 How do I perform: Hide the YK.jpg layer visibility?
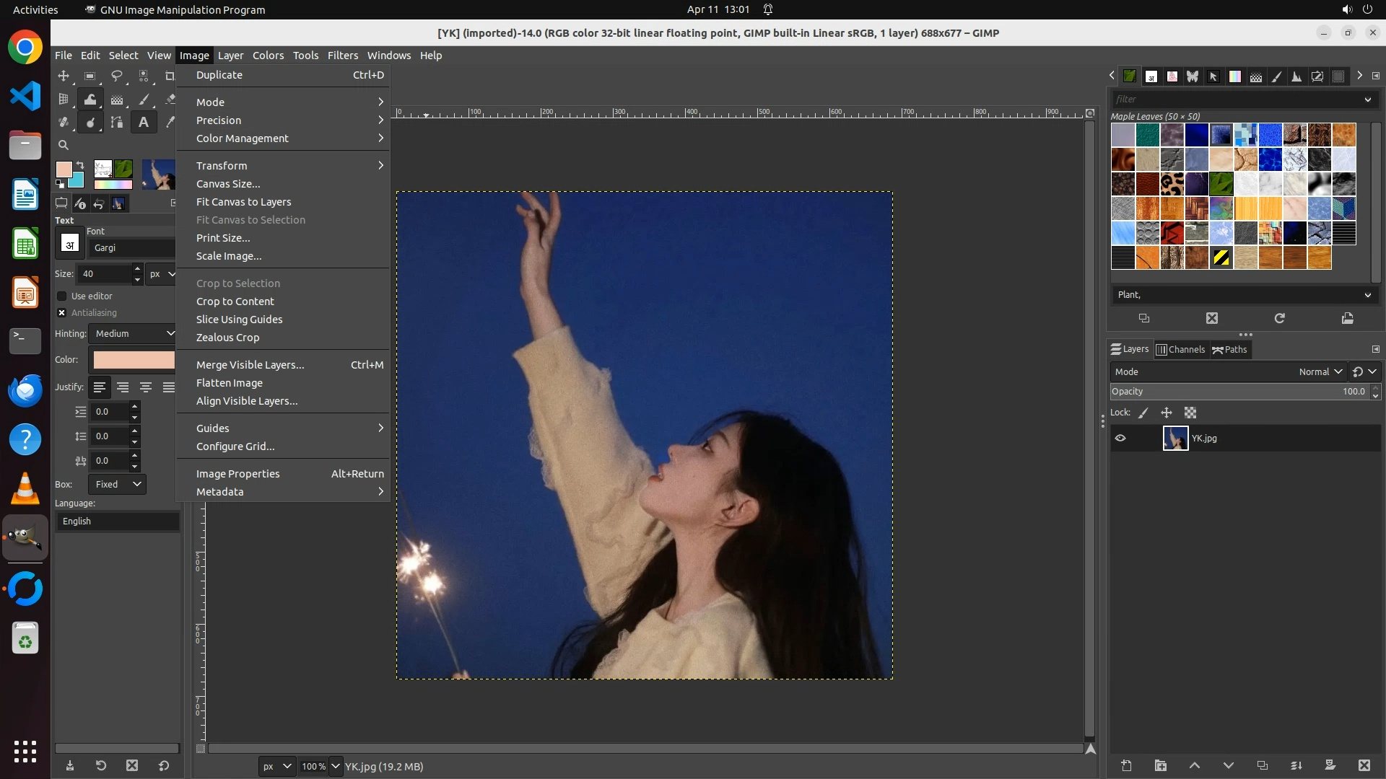pos(1120,438)
